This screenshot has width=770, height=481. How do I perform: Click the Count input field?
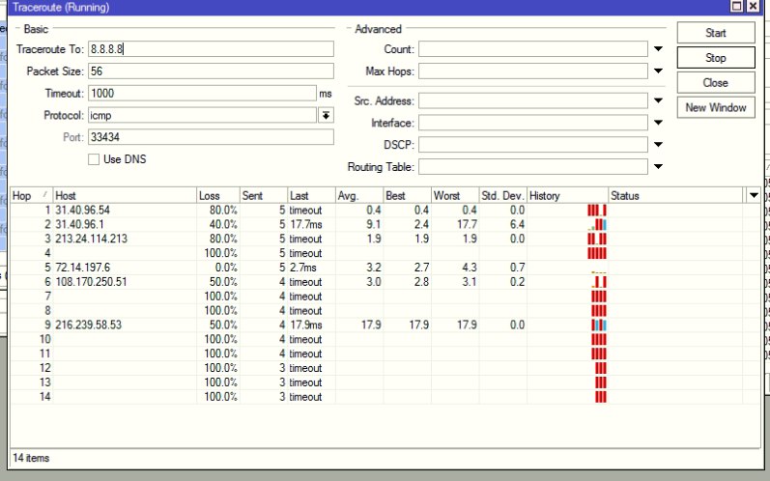tap(532, 49)
